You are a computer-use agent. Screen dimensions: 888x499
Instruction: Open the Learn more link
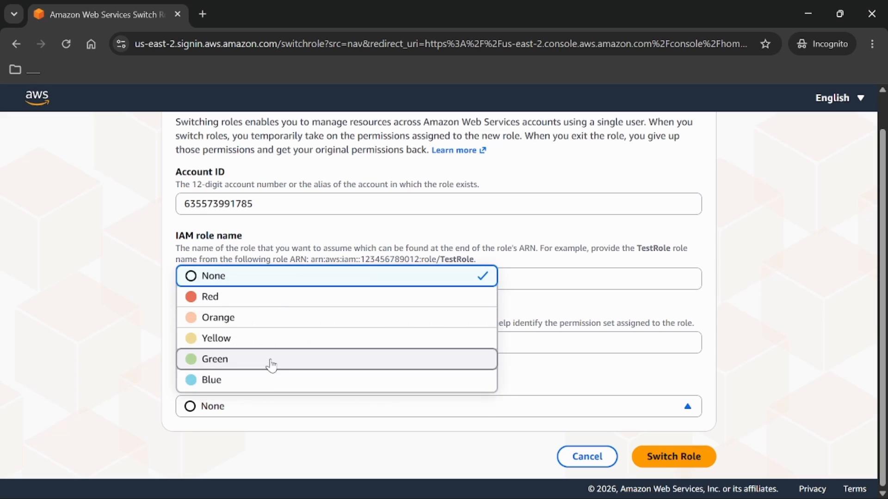459,150
